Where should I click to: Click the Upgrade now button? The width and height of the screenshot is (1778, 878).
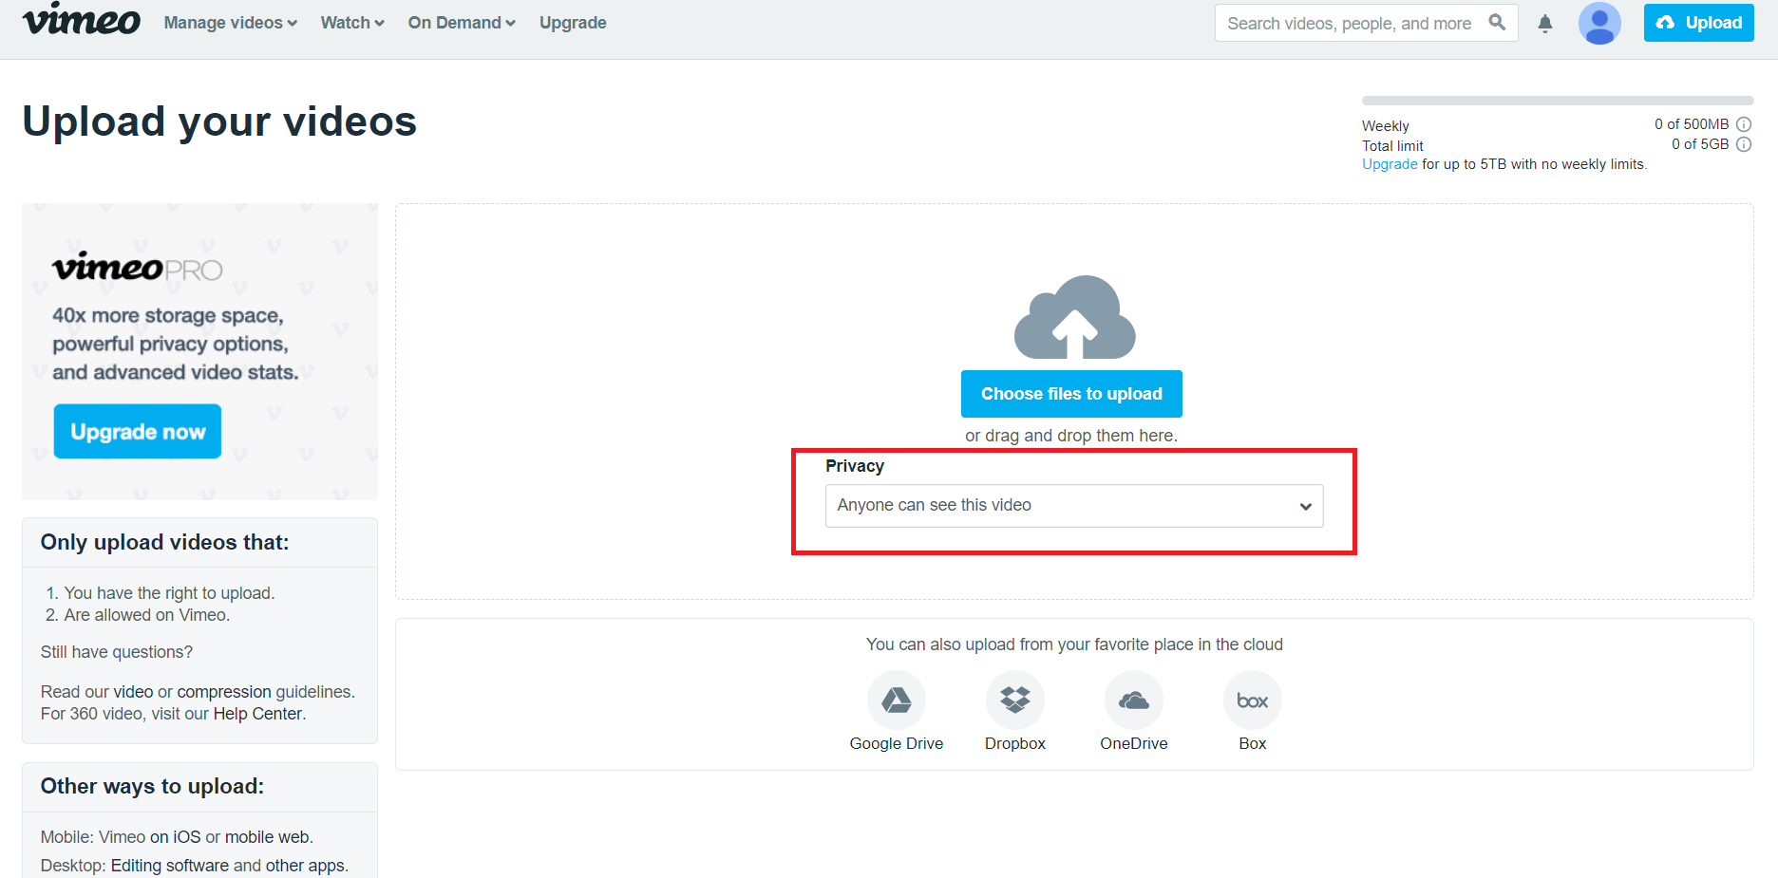pyautogui.click(x=138, y=432)
